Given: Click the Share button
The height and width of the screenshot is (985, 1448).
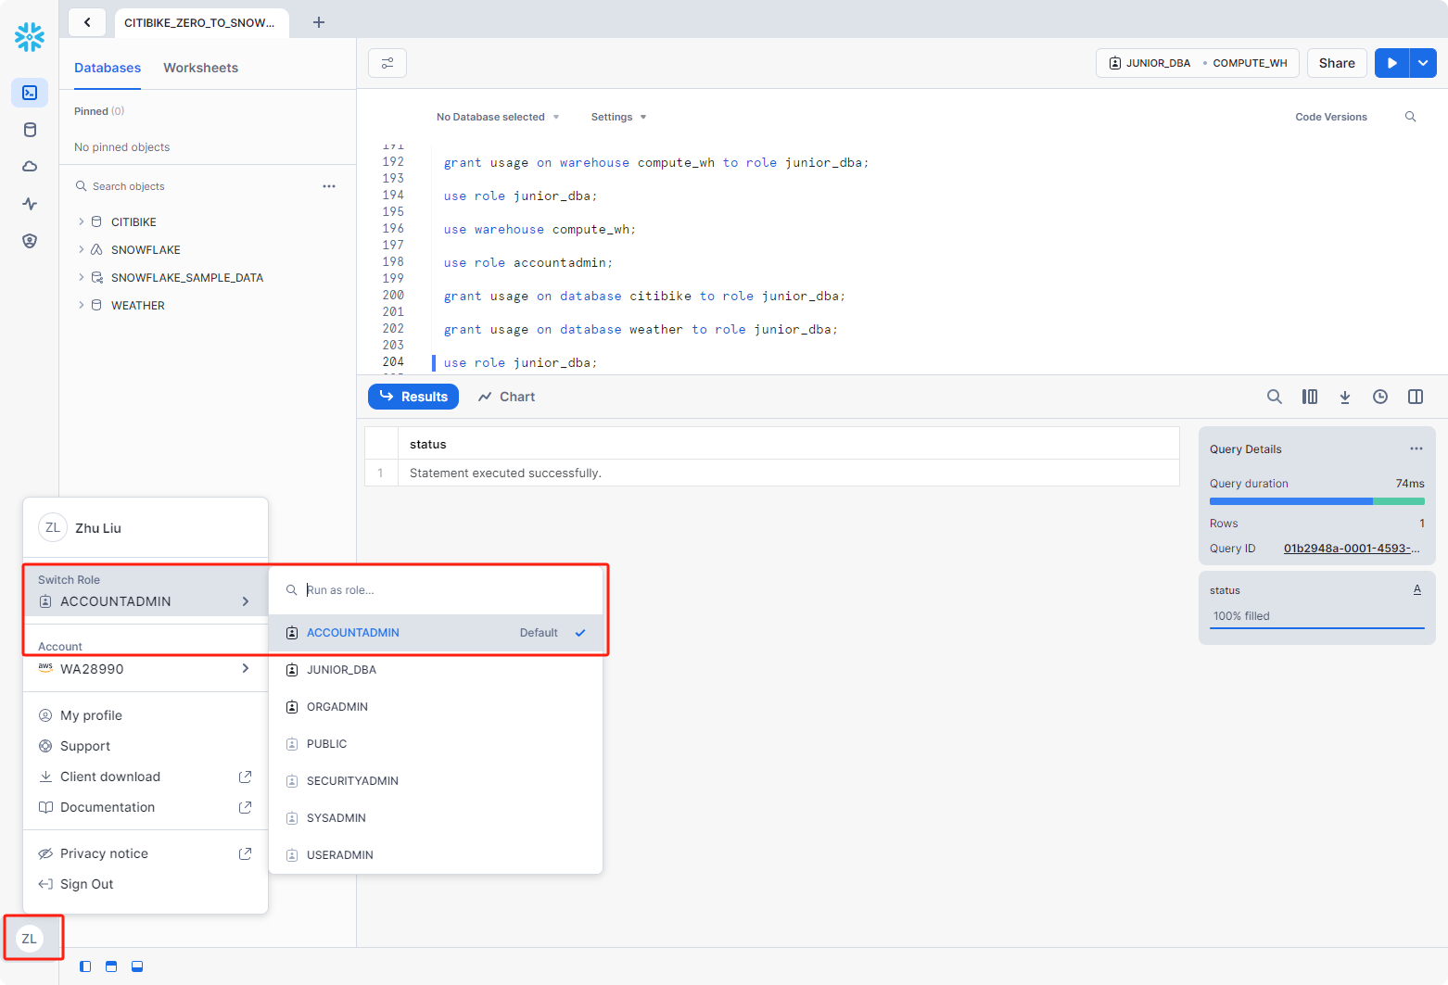Looking at the screenshot, I should (x=1337, y=63).
